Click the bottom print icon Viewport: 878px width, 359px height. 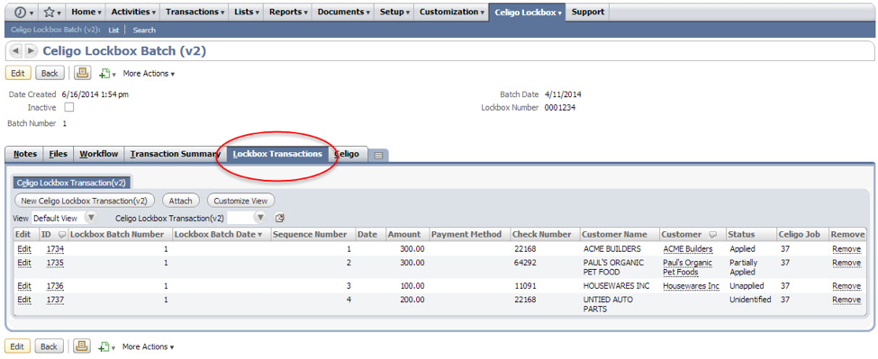[82, 346]
